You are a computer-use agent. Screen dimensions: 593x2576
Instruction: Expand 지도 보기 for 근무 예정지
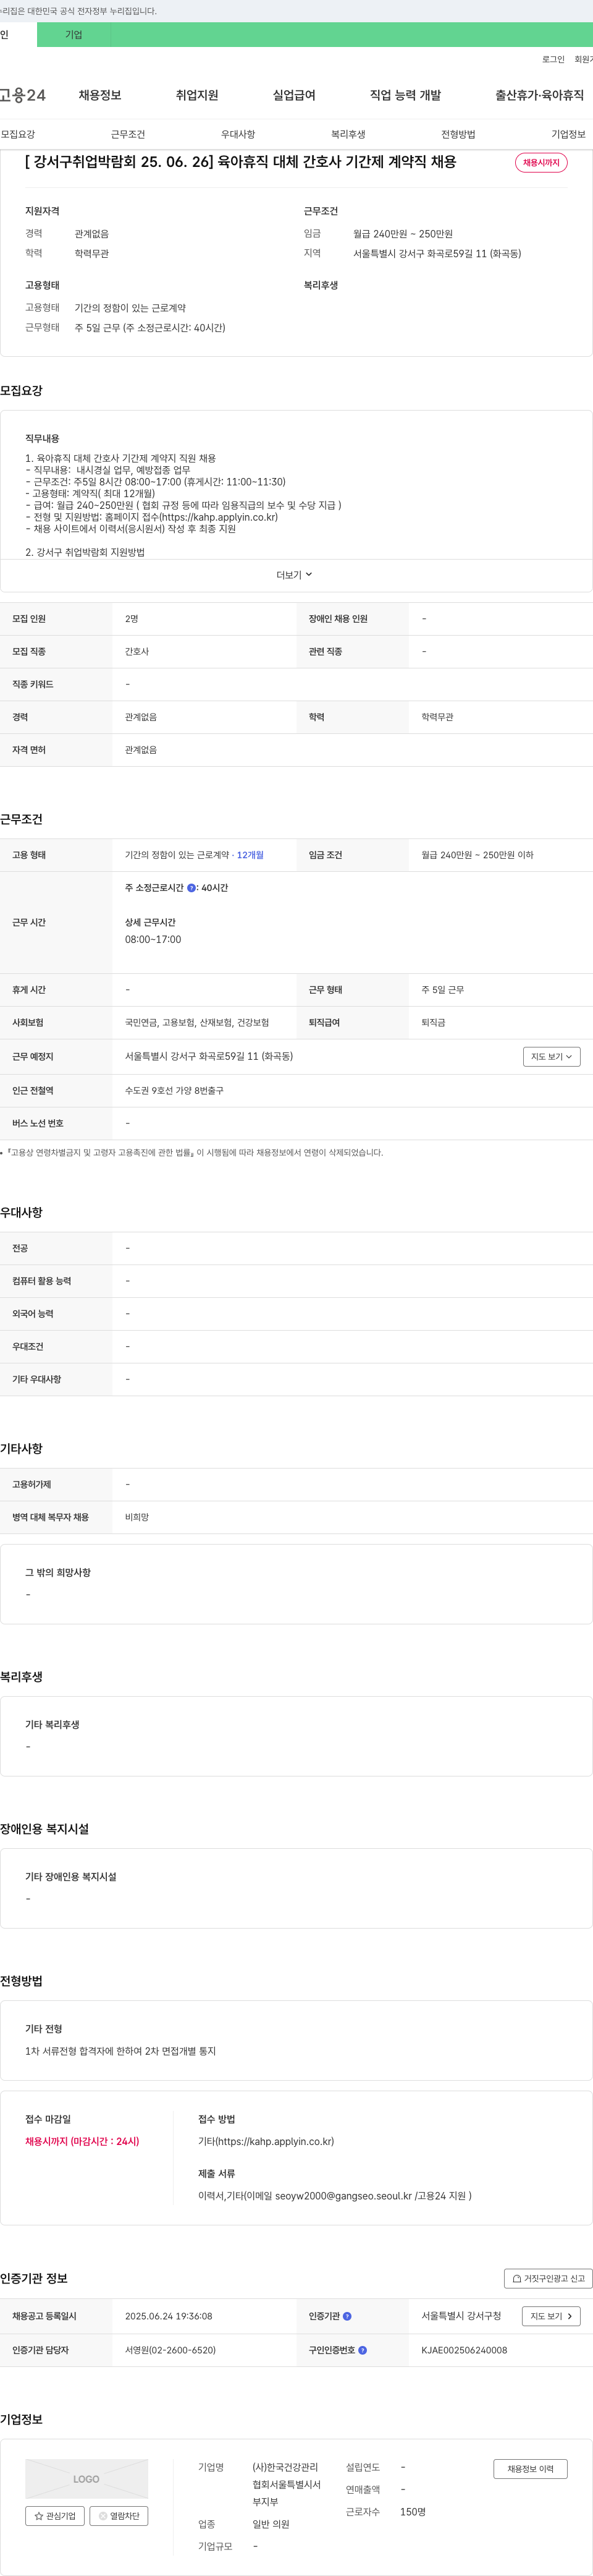[551, 1057]
